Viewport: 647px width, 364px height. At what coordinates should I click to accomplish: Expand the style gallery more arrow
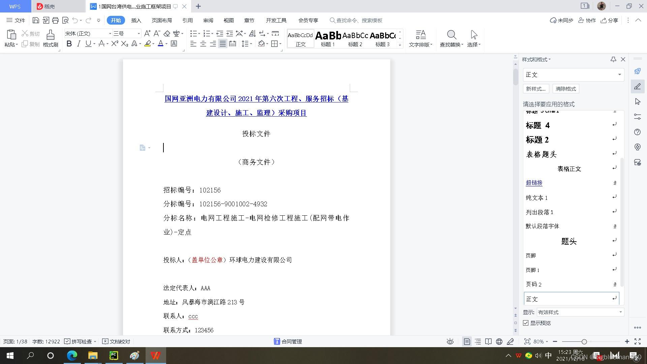click(400, 45)
